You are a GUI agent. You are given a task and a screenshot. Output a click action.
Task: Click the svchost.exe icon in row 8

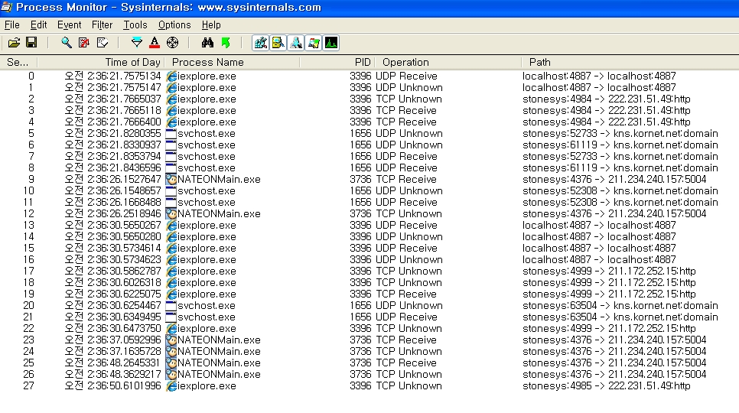click(171, 168)
